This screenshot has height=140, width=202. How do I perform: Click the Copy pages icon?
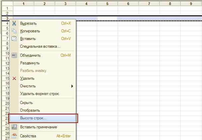click(14, 31)
